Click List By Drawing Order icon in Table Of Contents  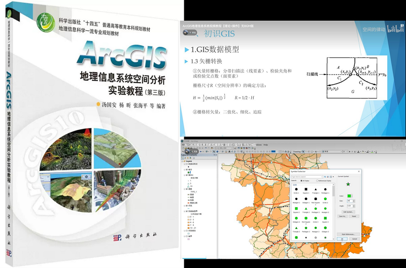[x=182, y=158]
